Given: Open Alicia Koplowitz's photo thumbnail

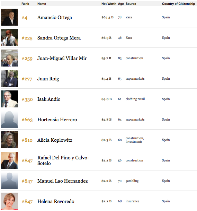Looking at the screenshot, I should click(9, 140).
